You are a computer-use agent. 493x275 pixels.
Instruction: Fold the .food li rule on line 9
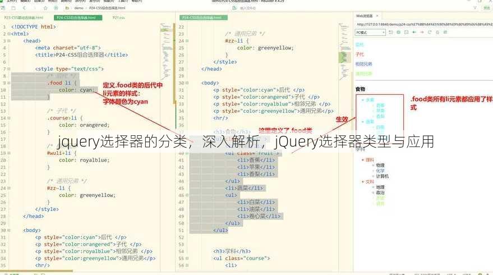coord(9,83)
